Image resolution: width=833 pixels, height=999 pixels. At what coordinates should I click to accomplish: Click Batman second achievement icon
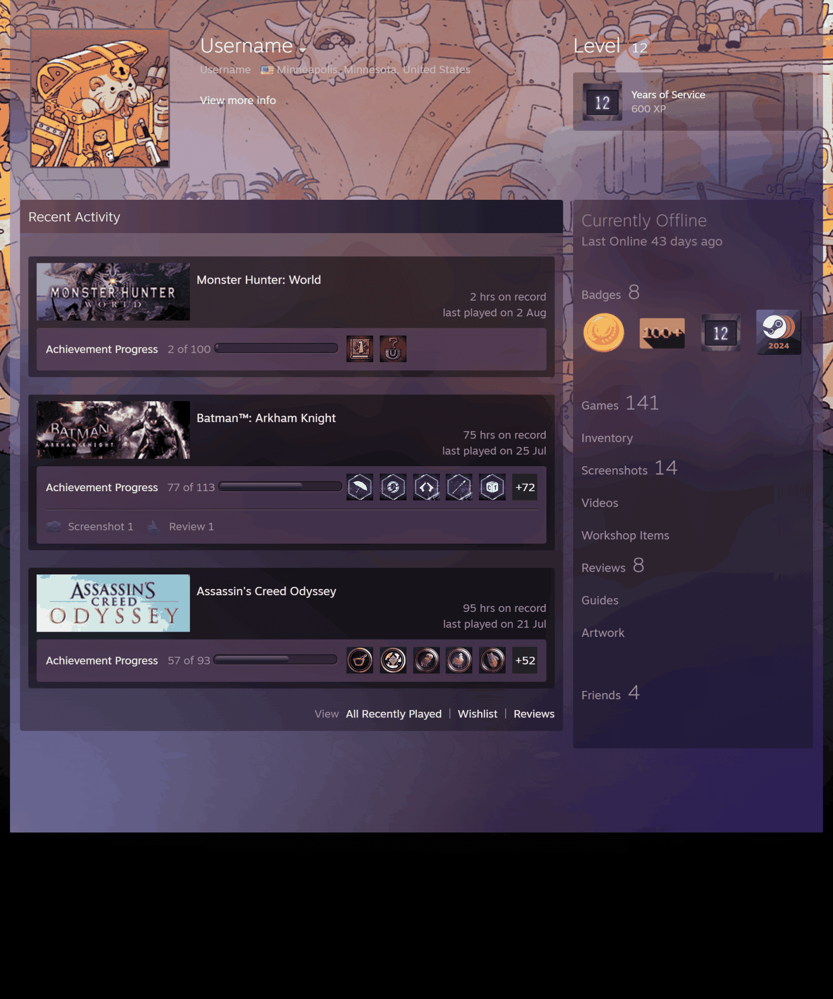point(393,487)
